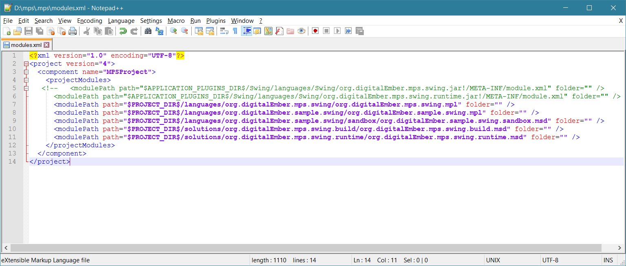Screen dimensions: 626x266
Task: Close the modules.xml tab
Action: tap(46, 45)
